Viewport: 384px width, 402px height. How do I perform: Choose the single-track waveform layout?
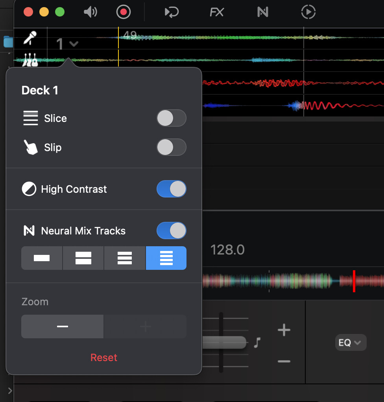point(42,258)
